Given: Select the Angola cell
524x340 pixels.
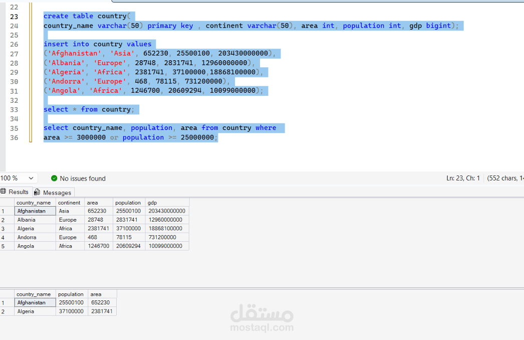Looking at the screenshot, I should point(35,246).
